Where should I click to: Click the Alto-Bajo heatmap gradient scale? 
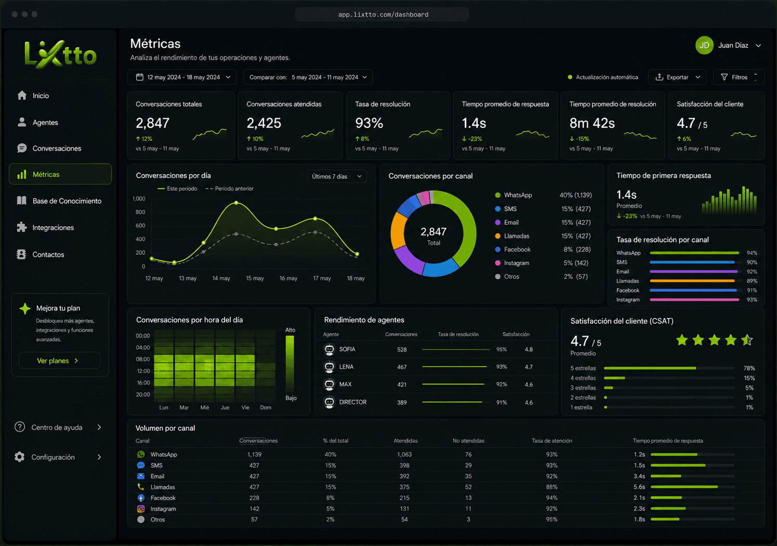(289, 363)
